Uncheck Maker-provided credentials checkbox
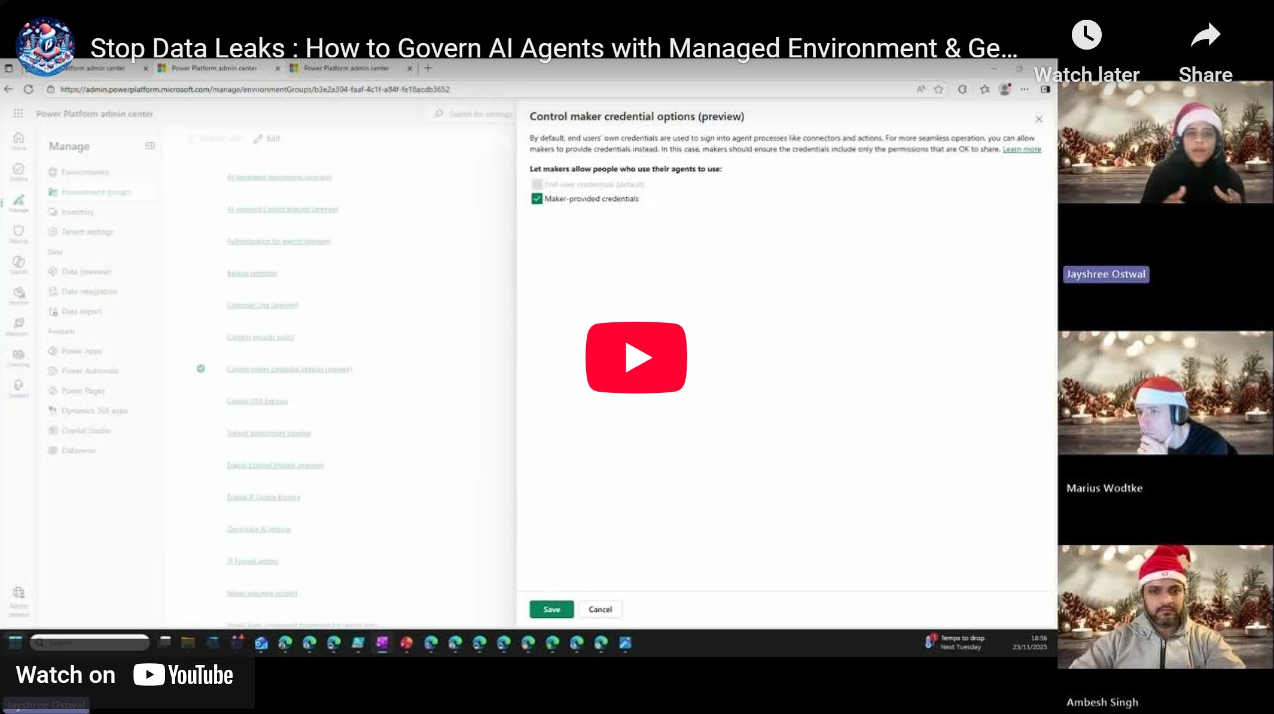This screenshot has width=1274, height=714. coord(537,199)
